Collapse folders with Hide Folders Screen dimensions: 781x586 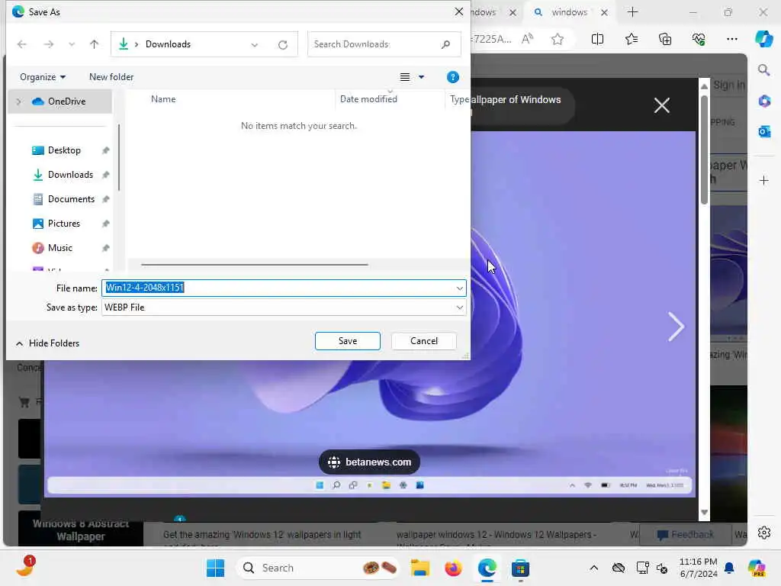coord(47,343)
